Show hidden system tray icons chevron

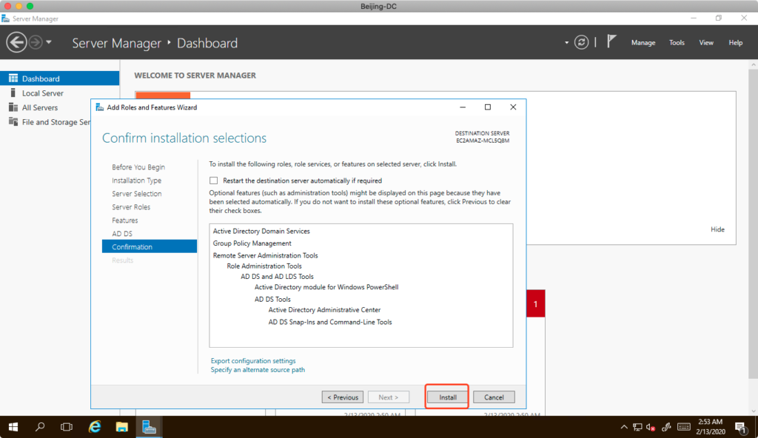(x=623, y=427)
